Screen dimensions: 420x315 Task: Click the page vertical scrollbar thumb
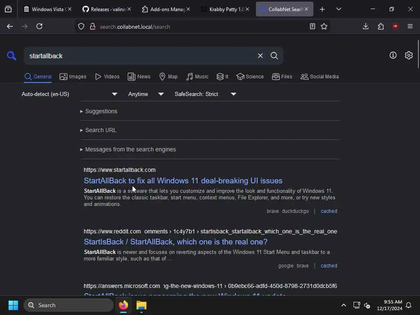418,54
